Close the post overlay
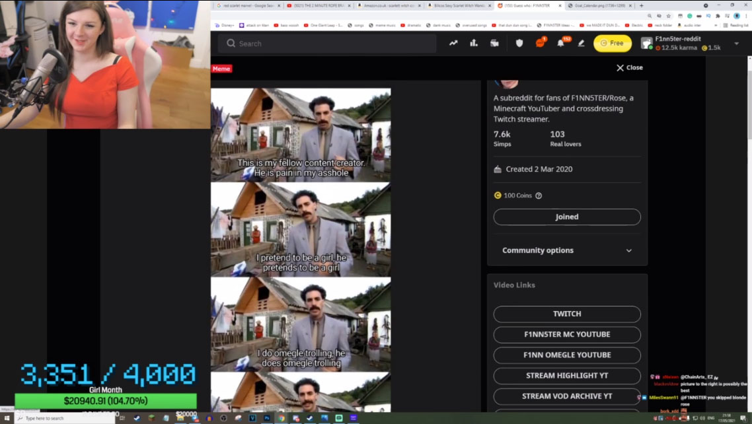The width and height of the screenshot is (752, 424). [629, 67]
